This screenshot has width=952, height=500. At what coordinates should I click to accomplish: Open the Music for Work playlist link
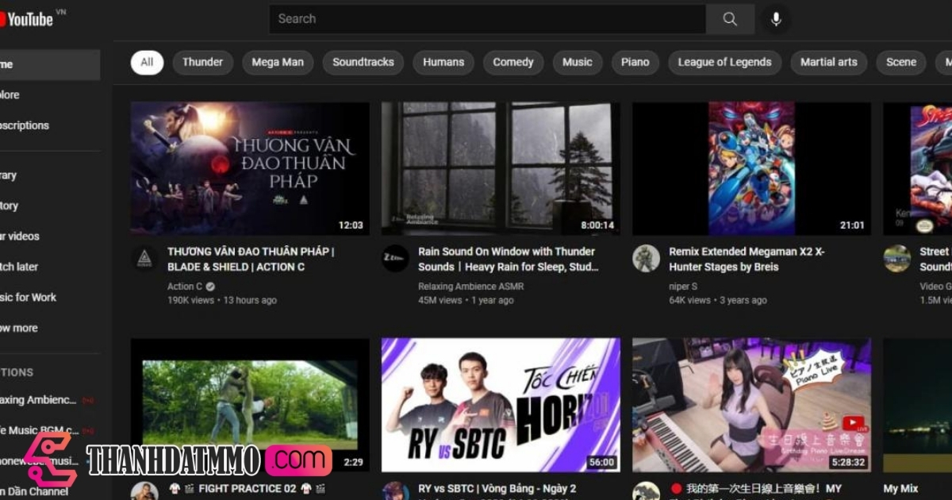[x=28, y=297]
